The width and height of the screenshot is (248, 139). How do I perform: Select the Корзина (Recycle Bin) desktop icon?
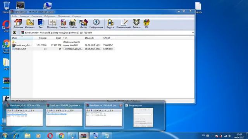[x=6, y=7]
